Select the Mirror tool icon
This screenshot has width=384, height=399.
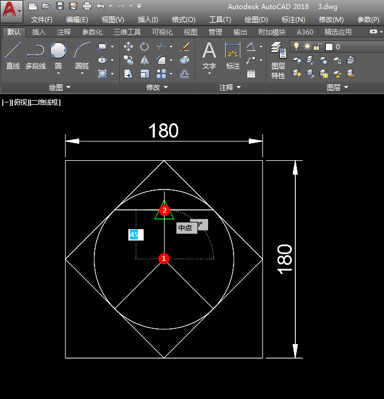point(145,60)
